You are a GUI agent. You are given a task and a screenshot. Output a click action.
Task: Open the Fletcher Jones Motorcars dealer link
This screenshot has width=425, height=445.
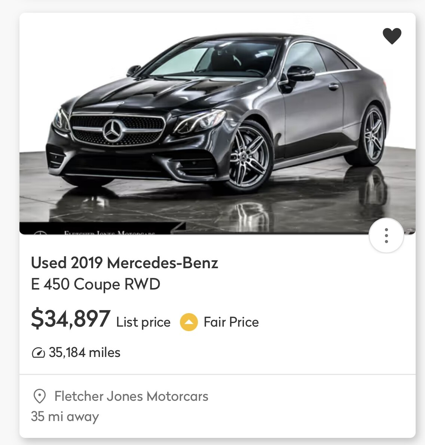click(131, 396)
